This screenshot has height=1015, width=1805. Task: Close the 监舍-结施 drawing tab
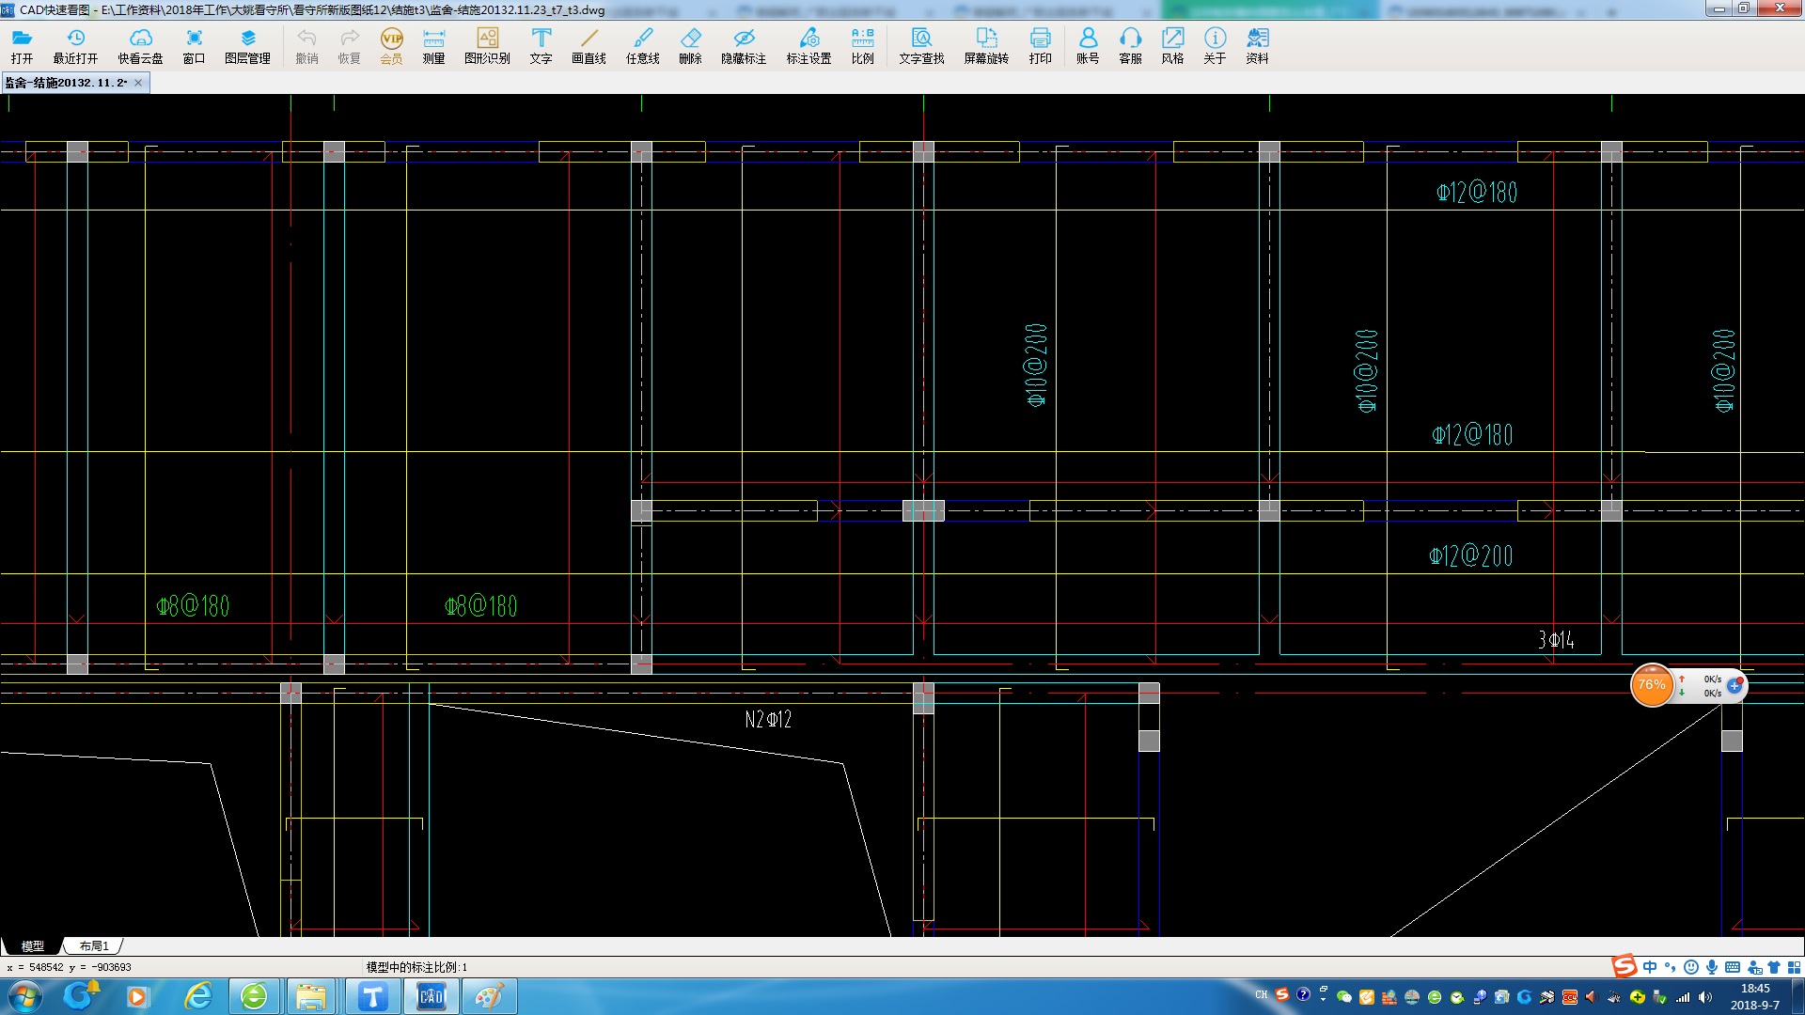[x=138, y=83]
